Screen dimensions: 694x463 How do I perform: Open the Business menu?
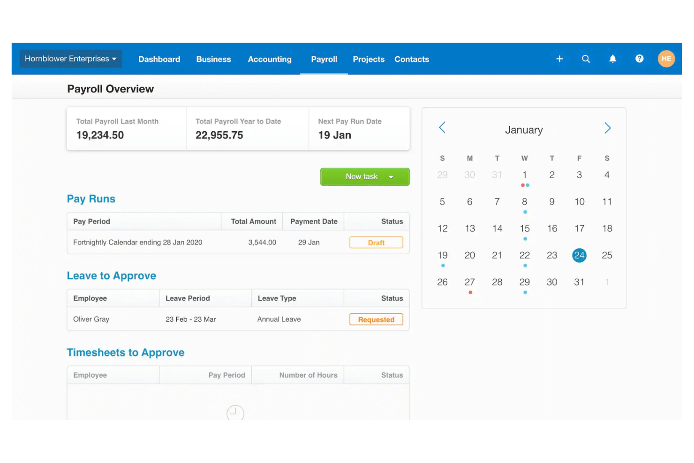pos(213,59)
